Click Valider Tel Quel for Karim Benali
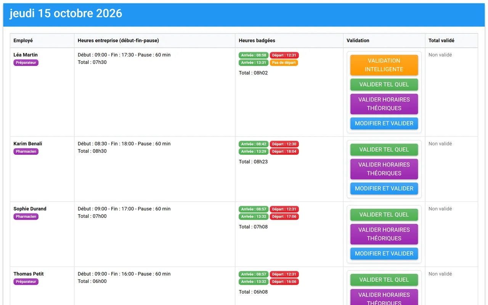Image resolution: width=488 pixels, height=305 pixels. point(384,149)
